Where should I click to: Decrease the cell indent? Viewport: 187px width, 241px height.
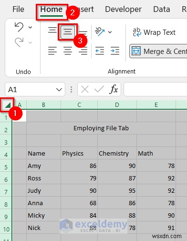(x=100, y=51)
